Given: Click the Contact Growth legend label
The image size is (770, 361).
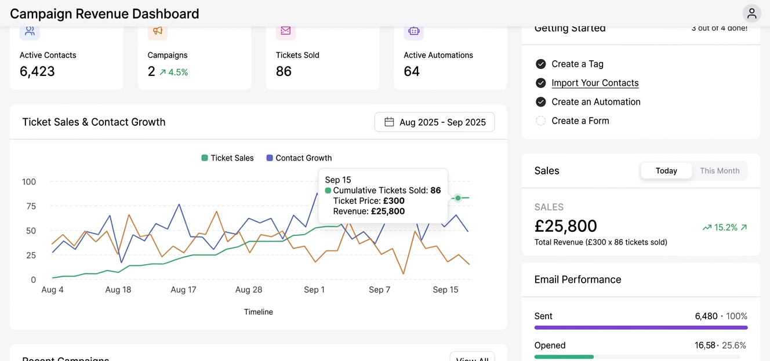Looking at the screenshot, I should [x=304, y=158].
